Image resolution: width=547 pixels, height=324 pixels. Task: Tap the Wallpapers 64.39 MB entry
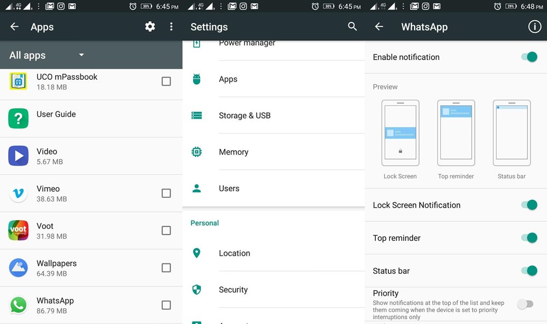pos(91,268)
